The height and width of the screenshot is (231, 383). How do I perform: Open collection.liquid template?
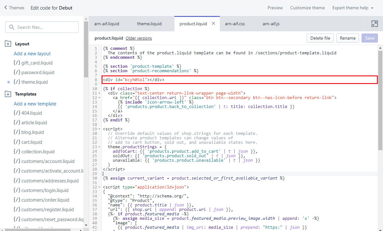tap(38, 152)
